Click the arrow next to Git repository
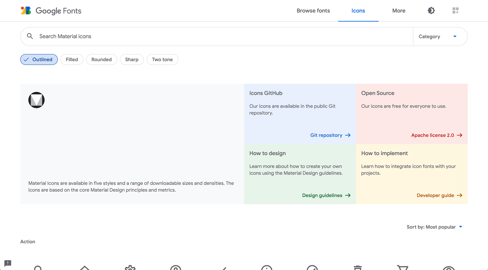The image size is (488, 270). (x=348, y=135)
